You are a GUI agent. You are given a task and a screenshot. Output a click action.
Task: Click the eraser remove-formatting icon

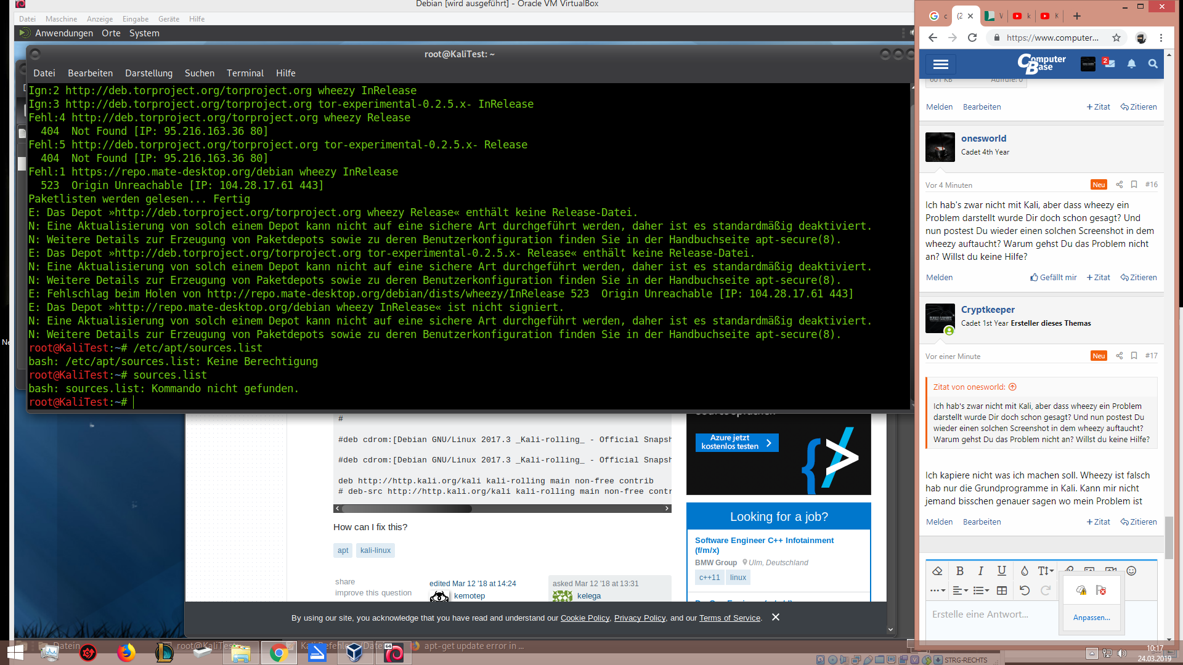pyautogui.click(x=937, y=571)
